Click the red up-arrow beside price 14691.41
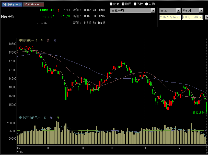Viewport: 208px width, 155px height. pos(59,10)
